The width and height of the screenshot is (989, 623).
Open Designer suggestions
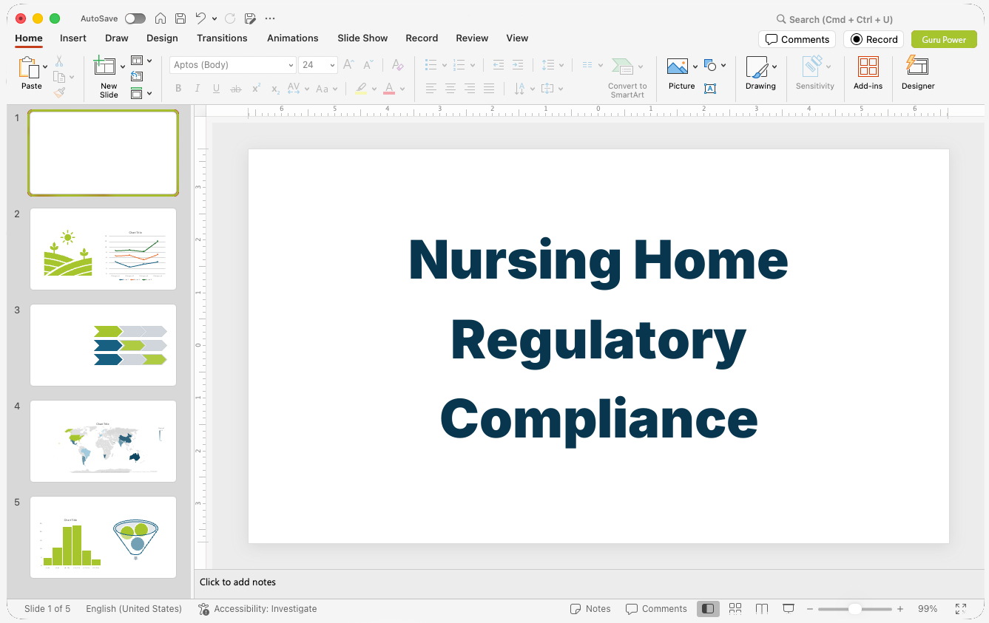point(918,74)
